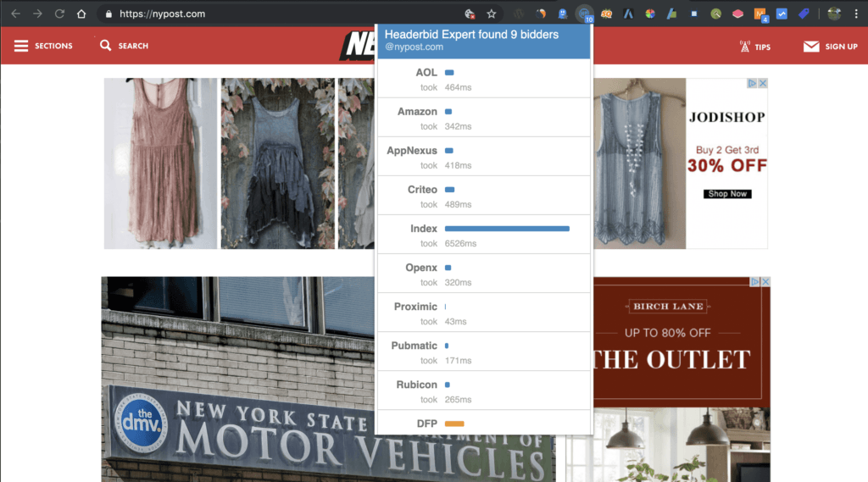Click @nypost.com in the popup header
868x482 pixels.
(414, 47)
